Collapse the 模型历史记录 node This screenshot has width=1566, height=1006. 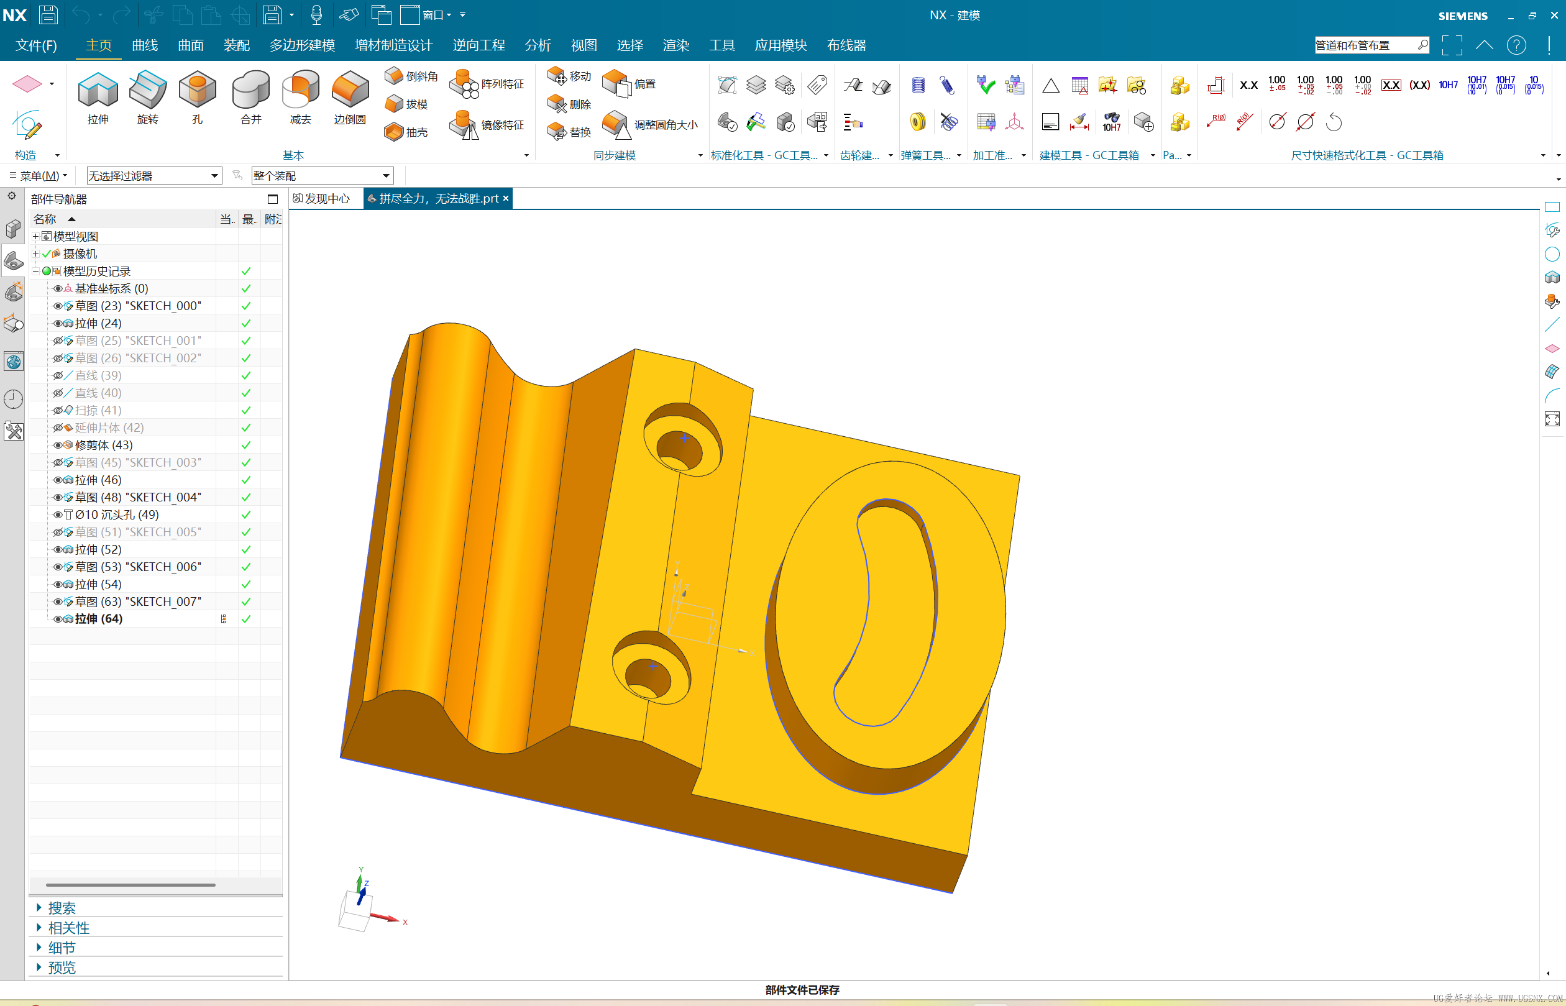[36, 271]
